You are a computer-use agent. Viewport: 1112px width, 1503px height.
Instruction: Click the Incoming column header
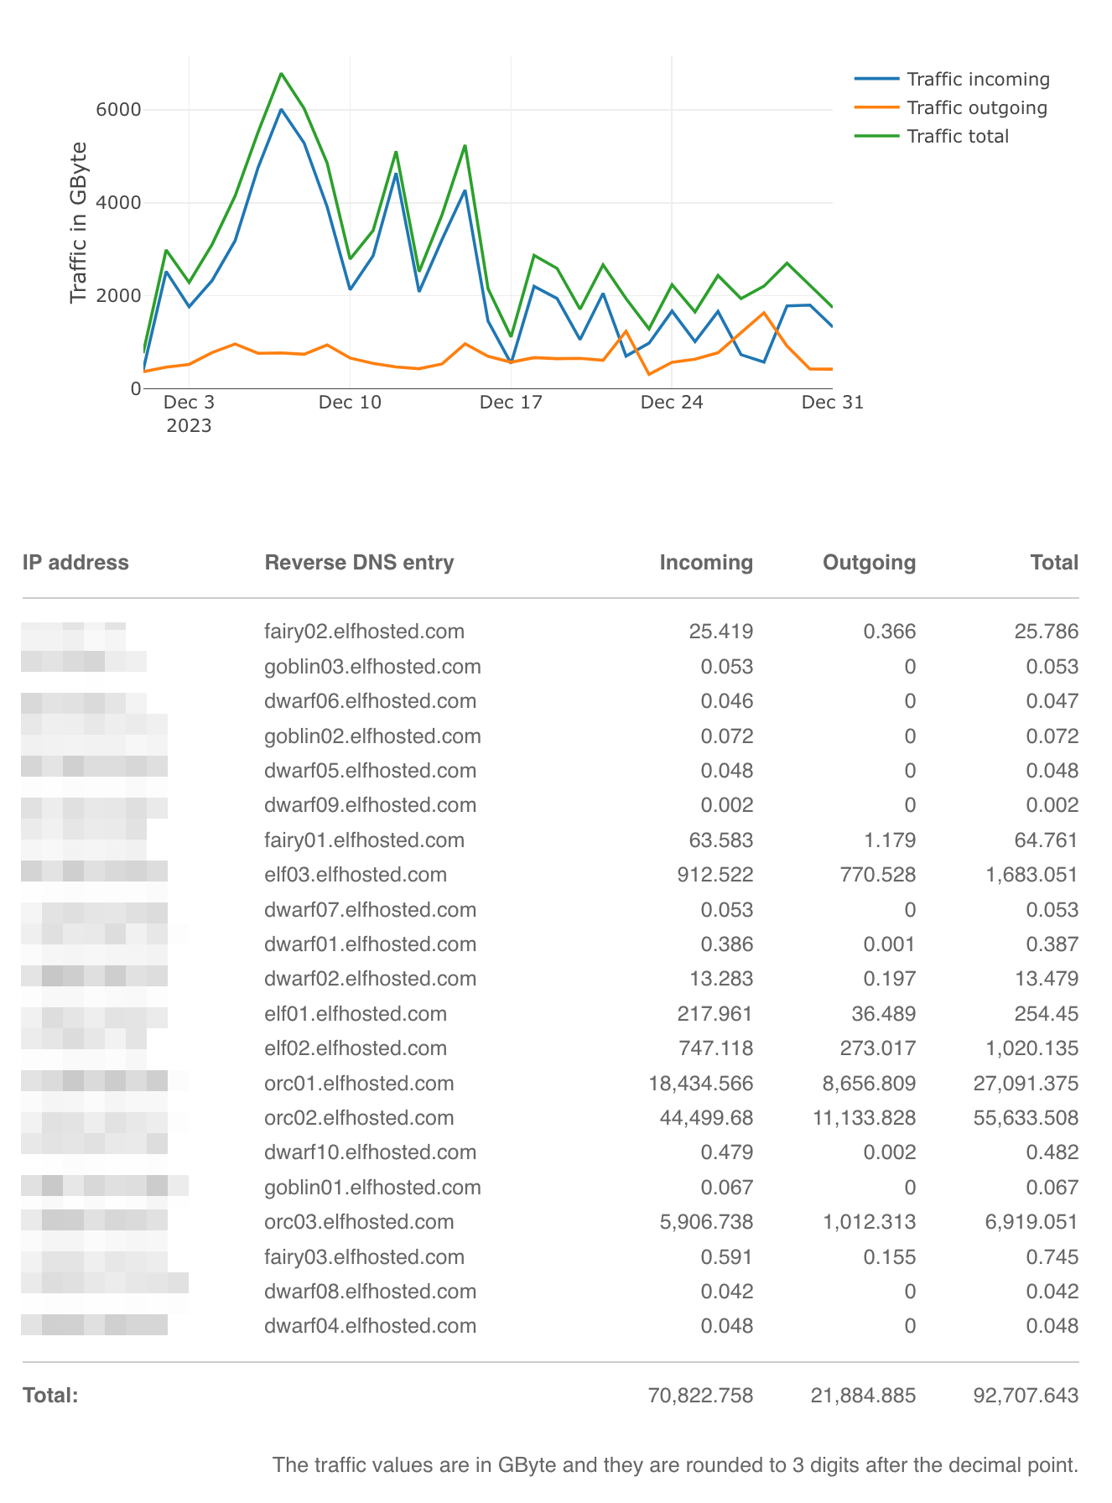(x=706, y=562)
